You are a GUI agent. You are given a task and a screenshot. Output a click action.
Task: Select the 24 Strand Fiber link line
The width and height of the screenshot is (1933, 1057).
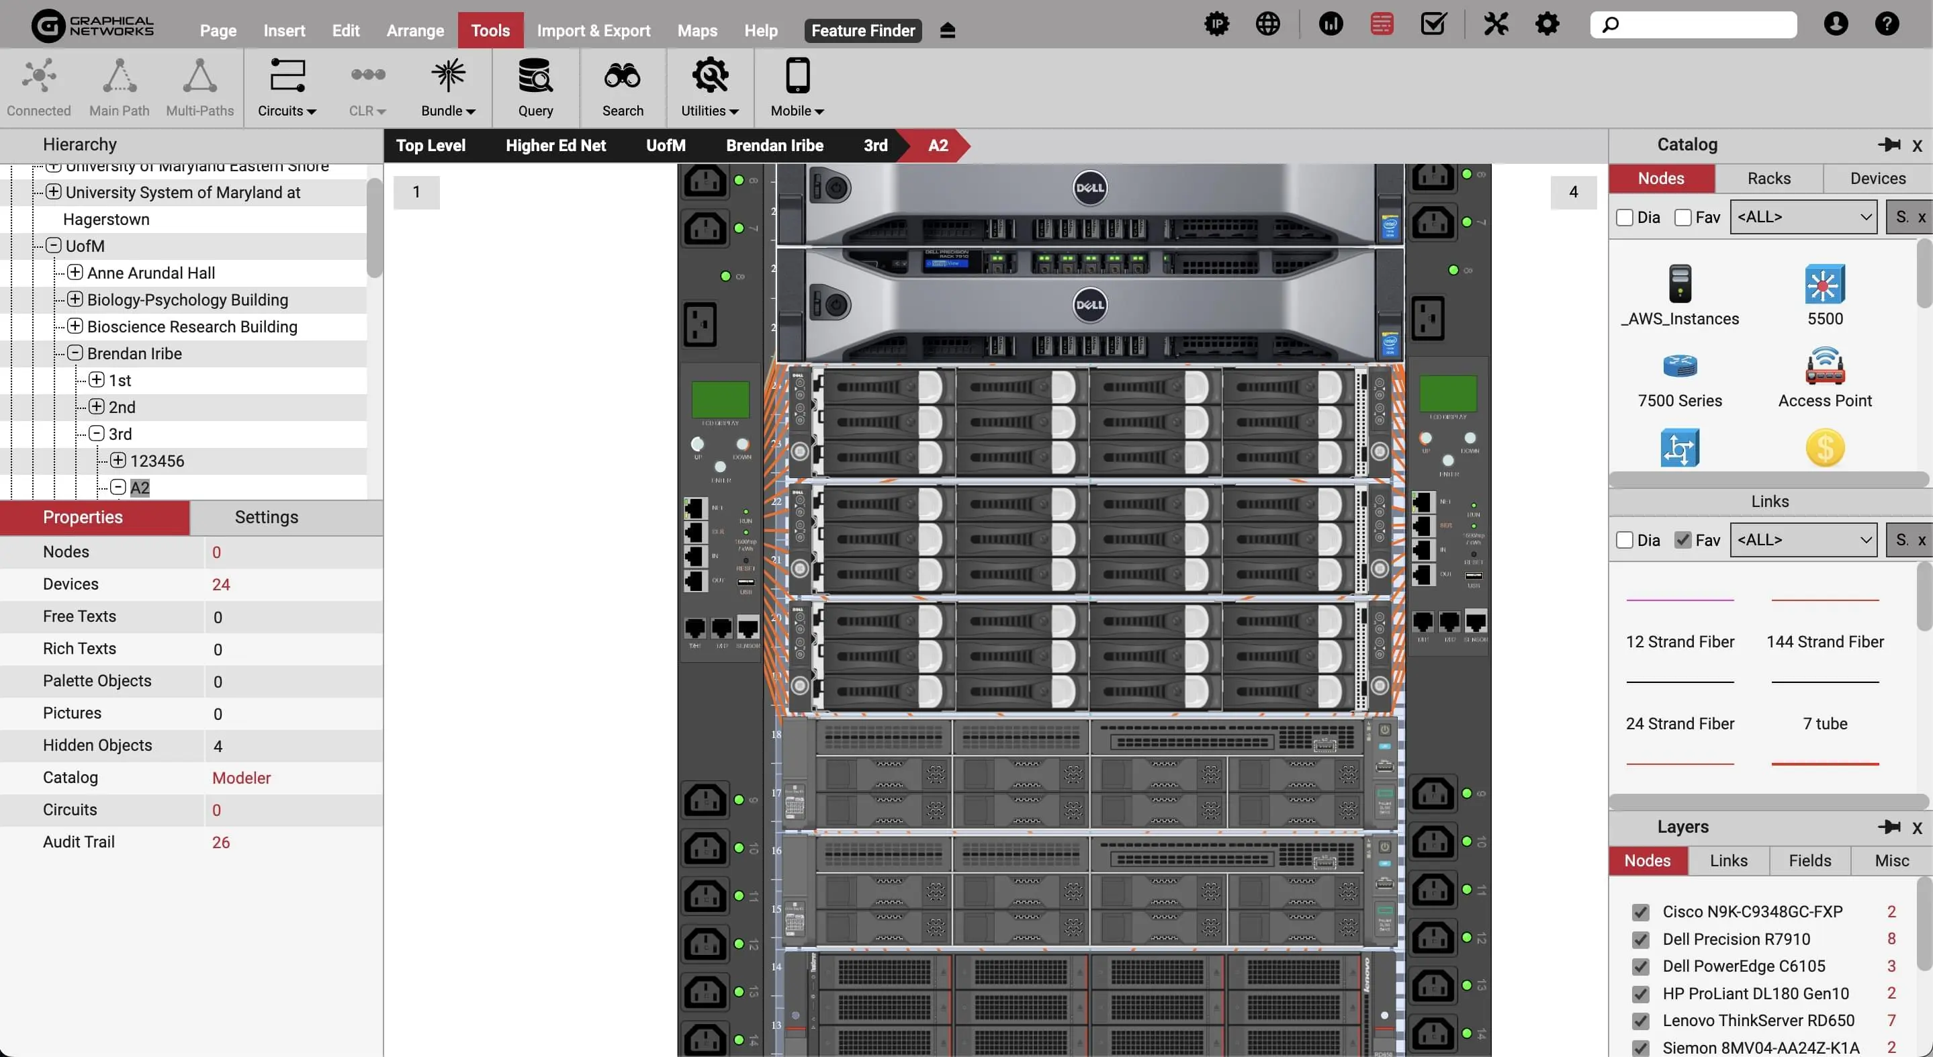(1679, 682)
